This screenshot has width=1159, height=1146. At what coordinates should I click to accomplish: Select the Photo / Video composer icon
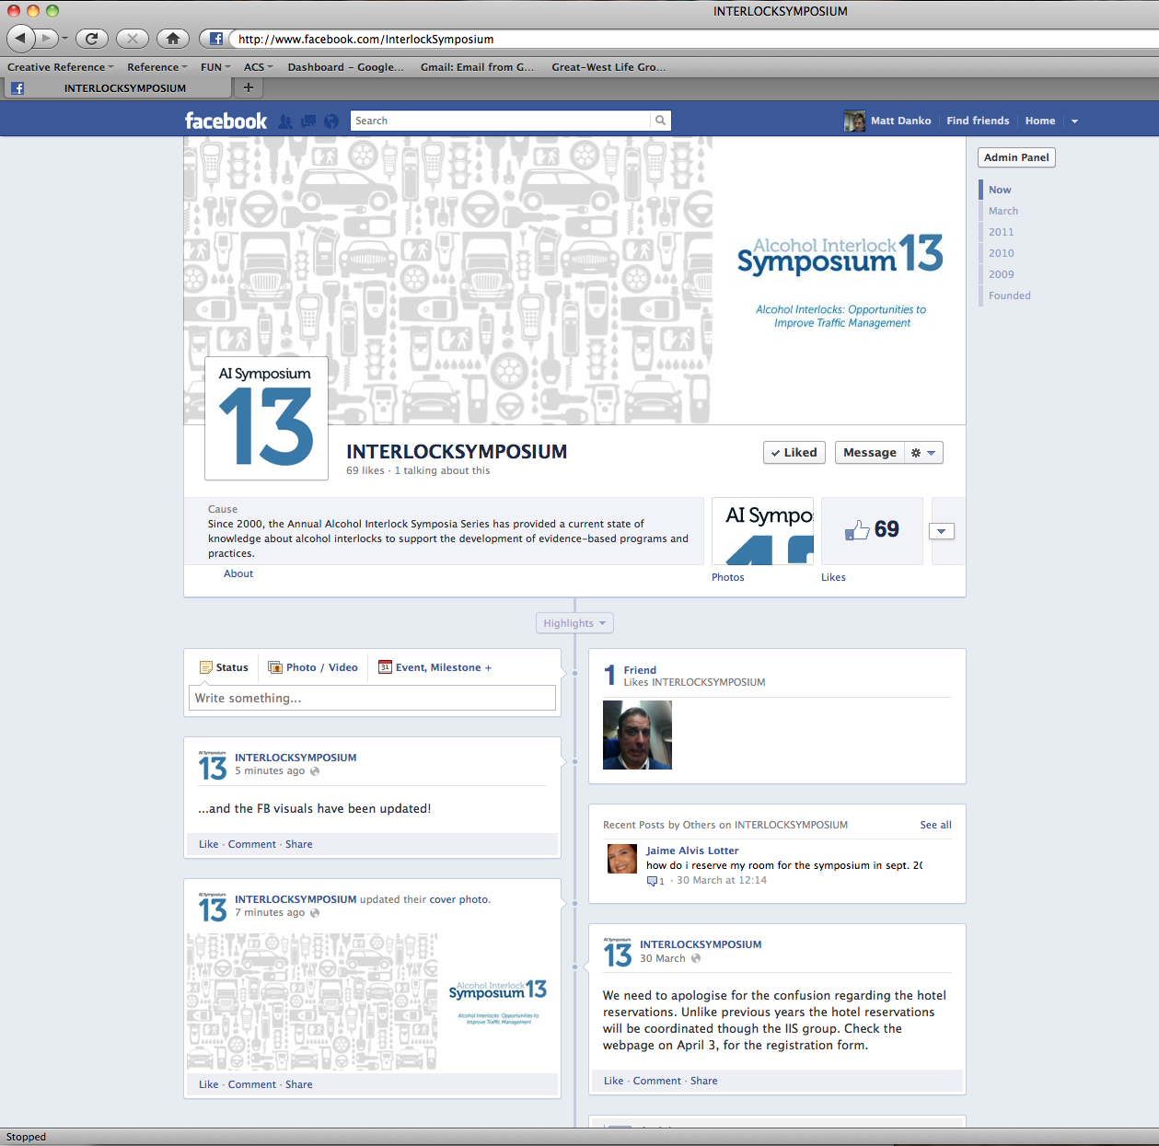274,667
